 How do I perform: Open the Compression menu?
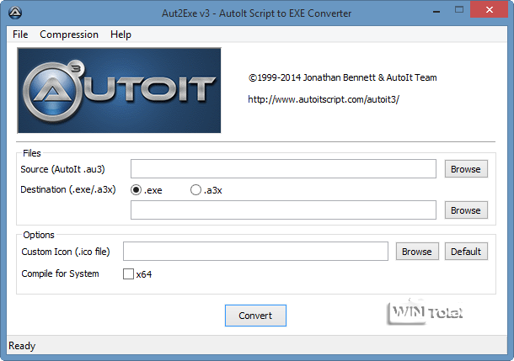click(x=69, y=35)
